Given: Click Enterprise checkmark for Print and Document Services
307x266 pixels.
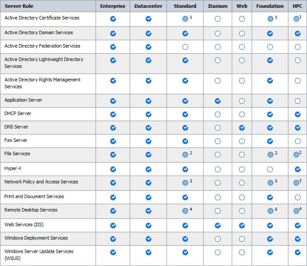Looking at the screenshot, I should tap(113, 197).
